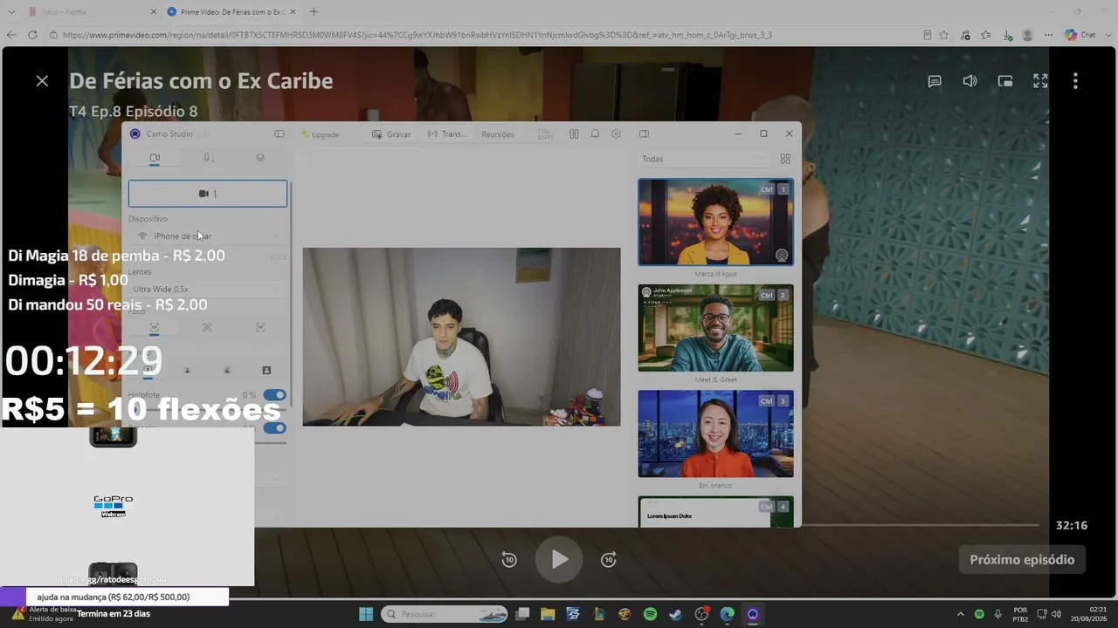Open the video tab in Camo Studio

pyautogui.click(x=155, y=158)
